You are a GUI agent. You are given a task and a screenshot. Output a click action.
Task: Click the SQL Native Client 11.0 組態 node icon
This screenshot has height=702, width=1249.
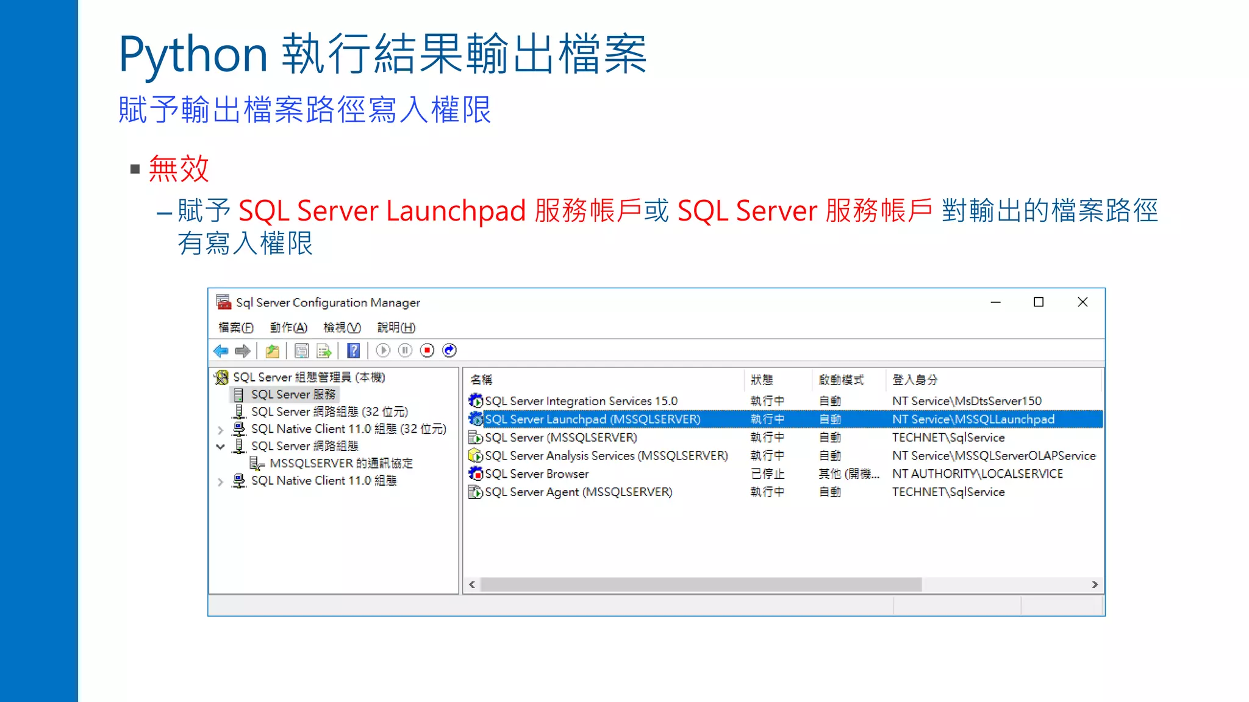coord(239,481)
